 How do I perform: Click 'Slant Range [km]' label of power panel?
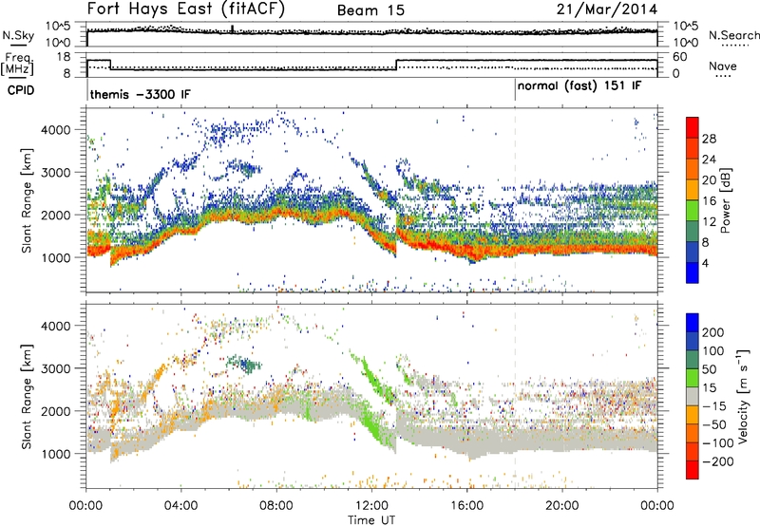pyautogui.click(x=27, y=200)
